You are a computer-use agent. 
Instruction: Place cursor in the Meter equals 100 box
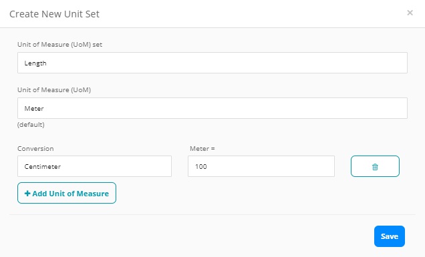261,166
